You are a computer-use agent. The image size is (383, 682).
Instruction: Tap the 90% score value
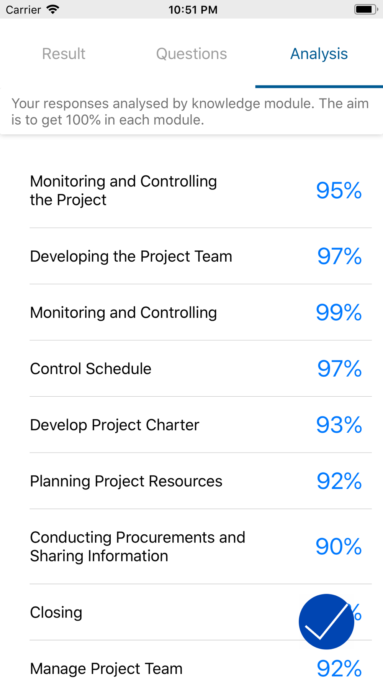pos(339,547)
